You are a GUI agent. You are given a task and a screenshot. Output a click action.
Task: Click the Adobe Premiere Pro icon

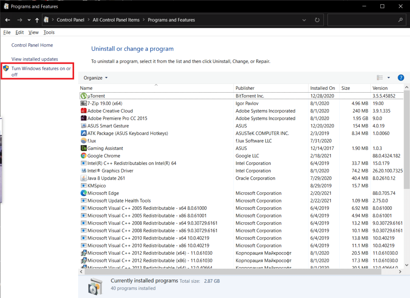[83, 118]
